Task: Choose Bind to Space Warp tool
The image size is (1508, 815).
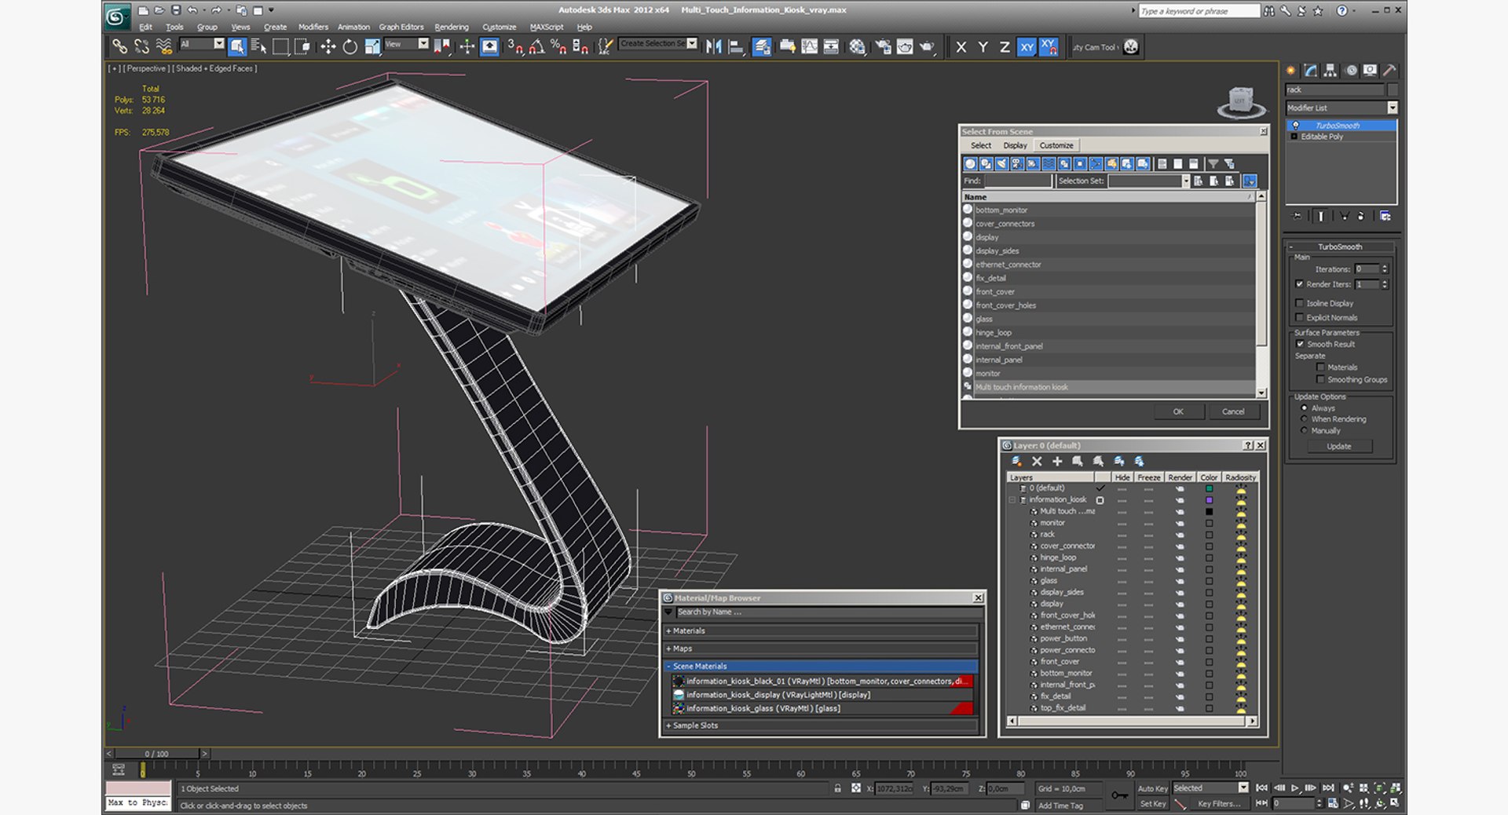Action: (163, 47)
